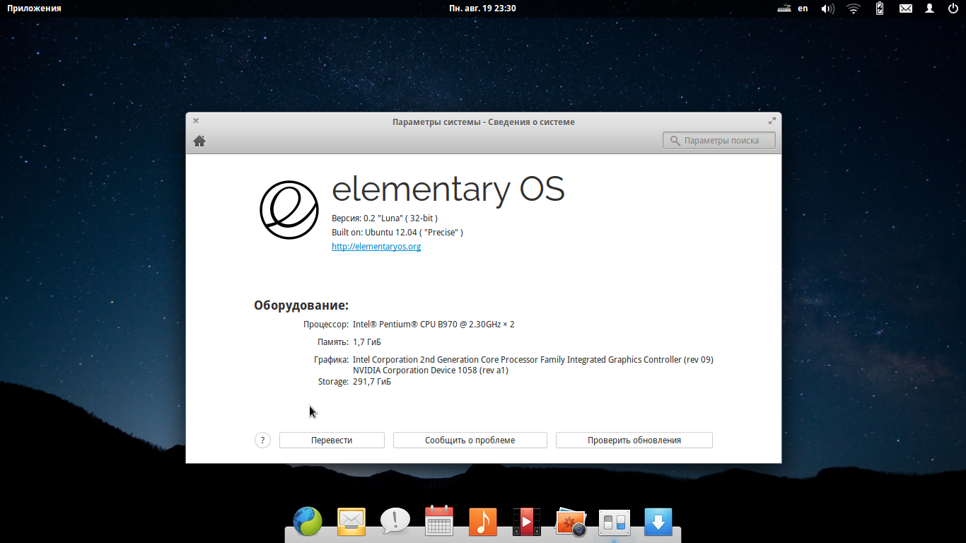Click the Intel Pentium CPU B970 value
The width and height of the screenshot is (966, 543).
(x=433, y=325)
